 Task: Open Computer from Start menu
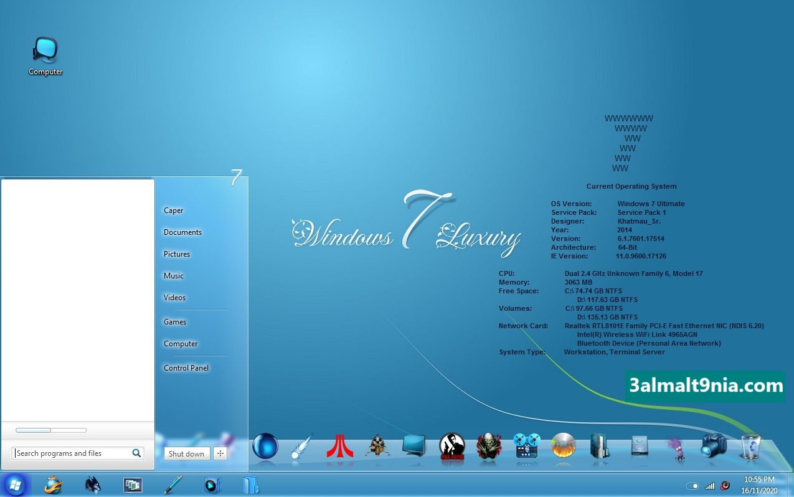pos(181,344)
